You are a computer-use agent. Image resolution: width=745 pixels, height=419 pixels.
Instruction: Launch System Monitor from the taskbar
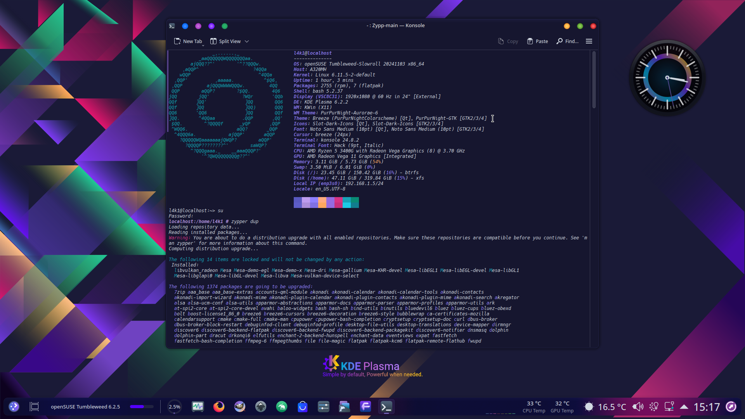(198, 407)
